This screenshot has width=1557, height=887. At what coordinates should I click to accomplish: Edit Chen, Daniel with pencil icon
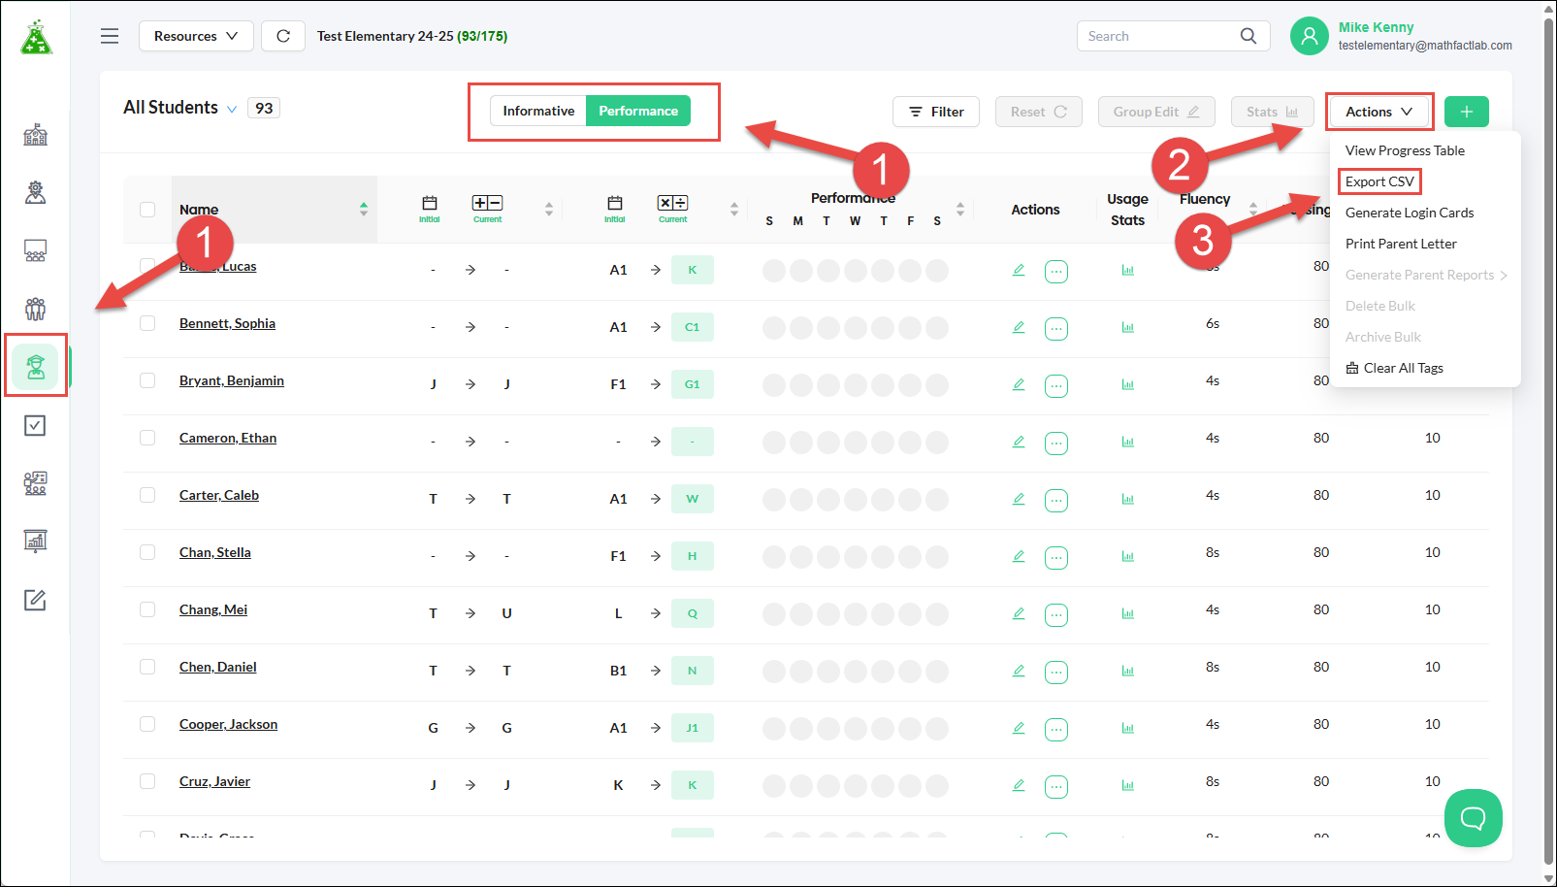coord(1019,671)
